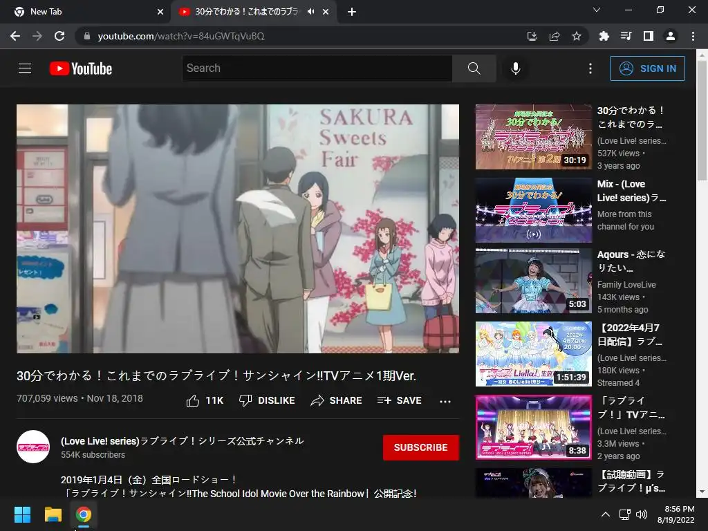
Task: Open the Love Live channel avatar
Action: tap(33, 447)
